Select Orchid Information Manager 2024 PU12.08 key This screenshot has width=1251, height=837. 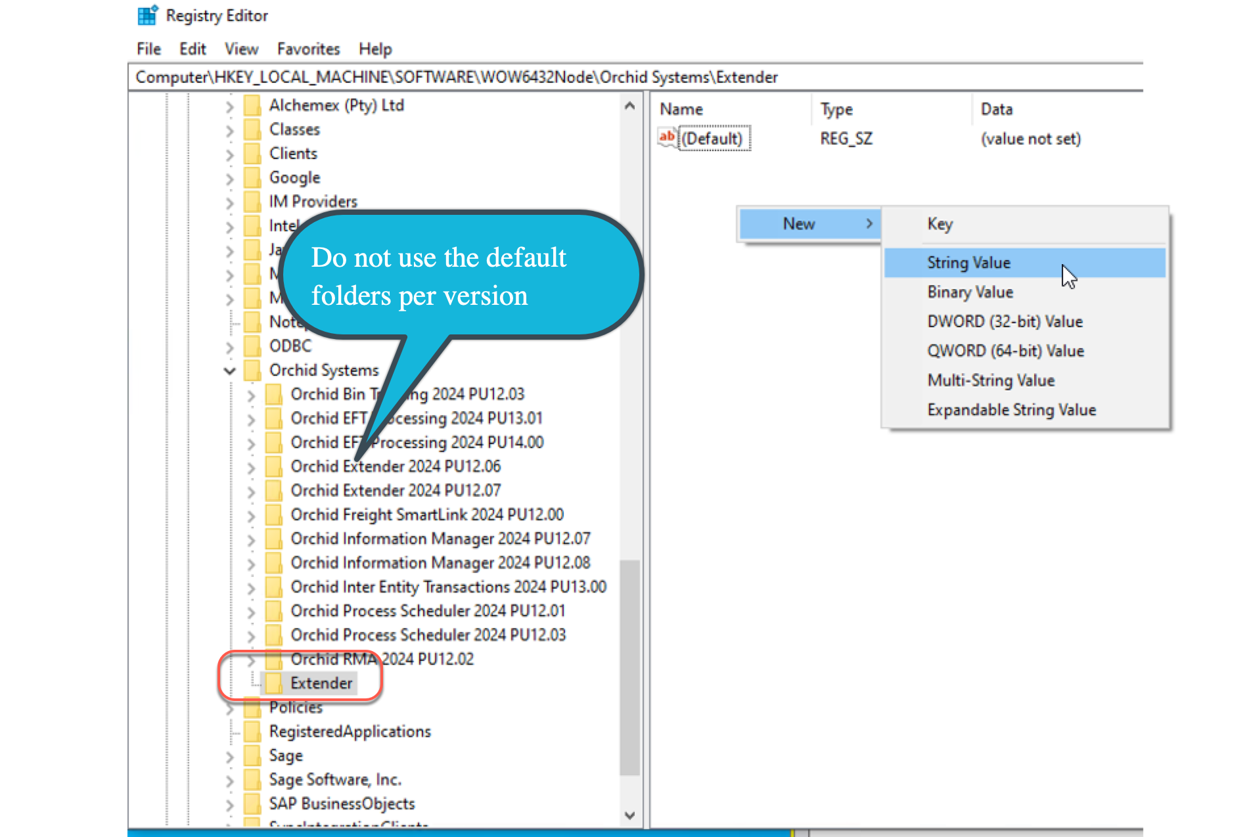pos(440,563)
